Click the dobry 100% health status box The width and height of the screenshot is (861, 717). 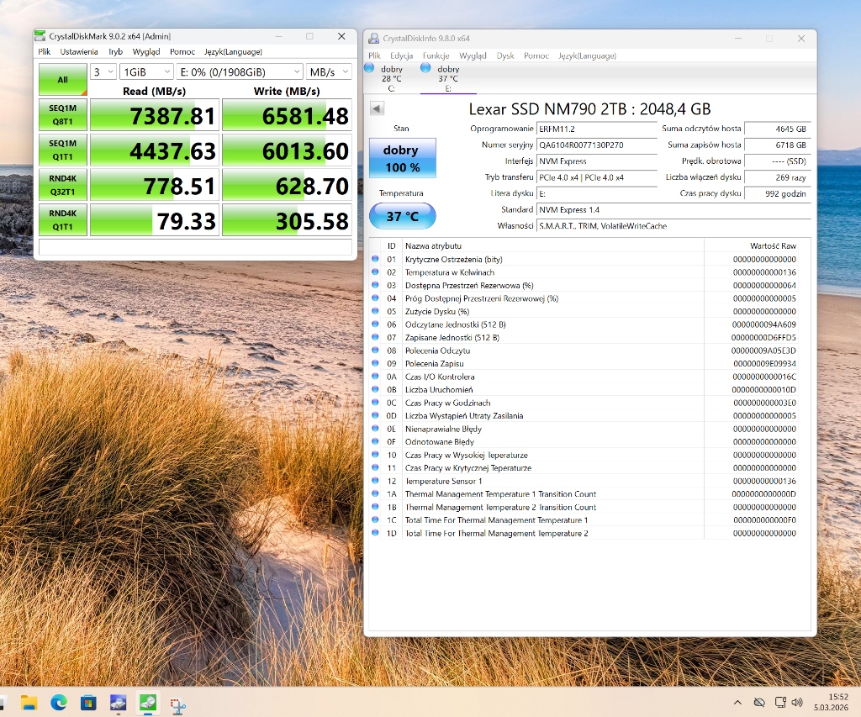pyautogui.click(x=402, y=158)
